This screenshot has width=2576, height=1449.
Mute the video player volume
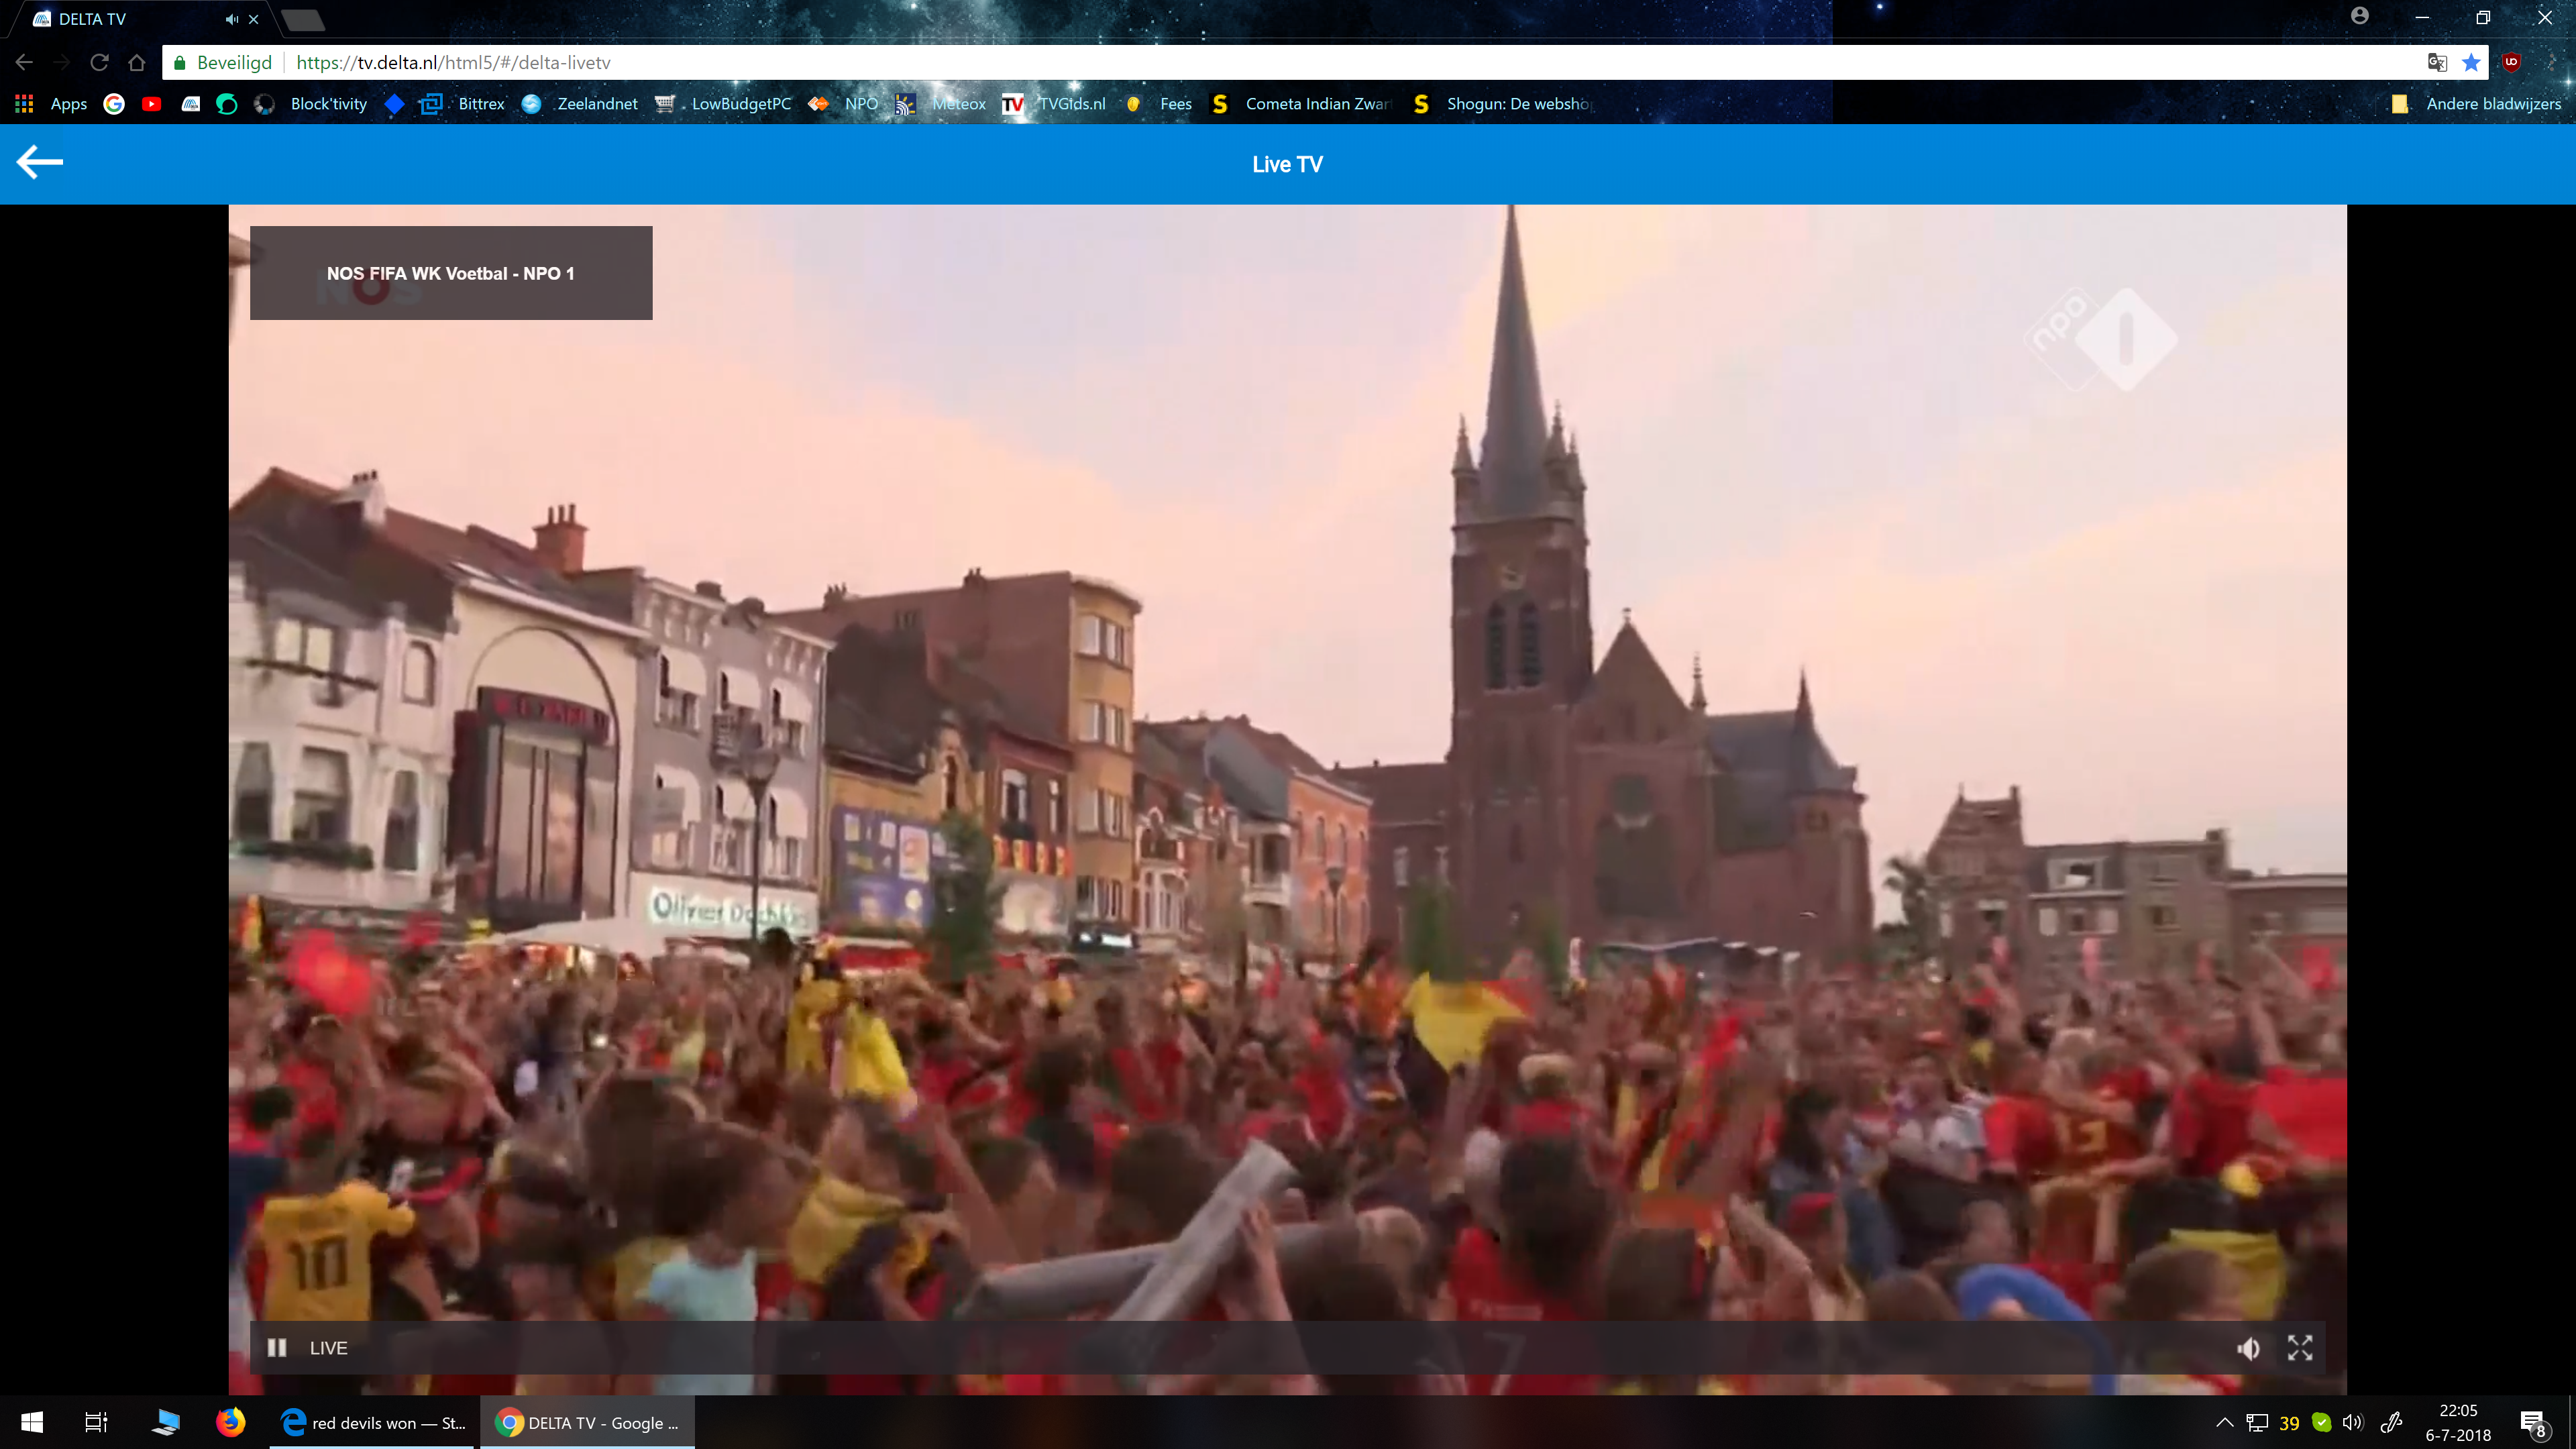(2248, 1348)
